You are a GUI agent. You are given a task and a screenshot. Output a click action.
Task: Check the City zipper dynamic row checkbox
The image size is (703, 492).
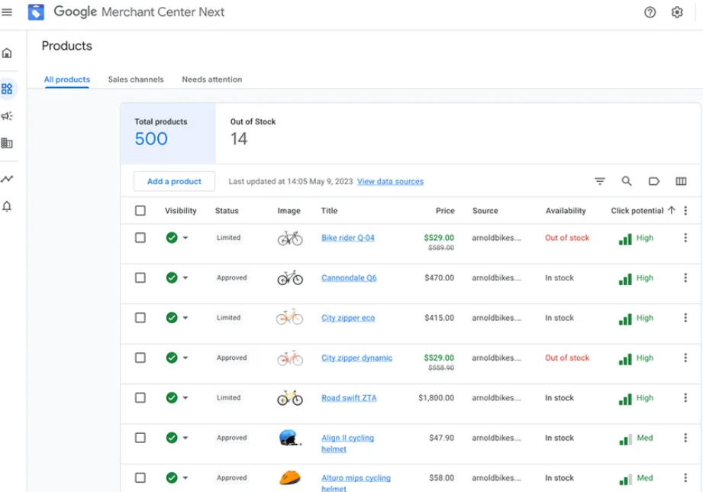coord(140,358)
